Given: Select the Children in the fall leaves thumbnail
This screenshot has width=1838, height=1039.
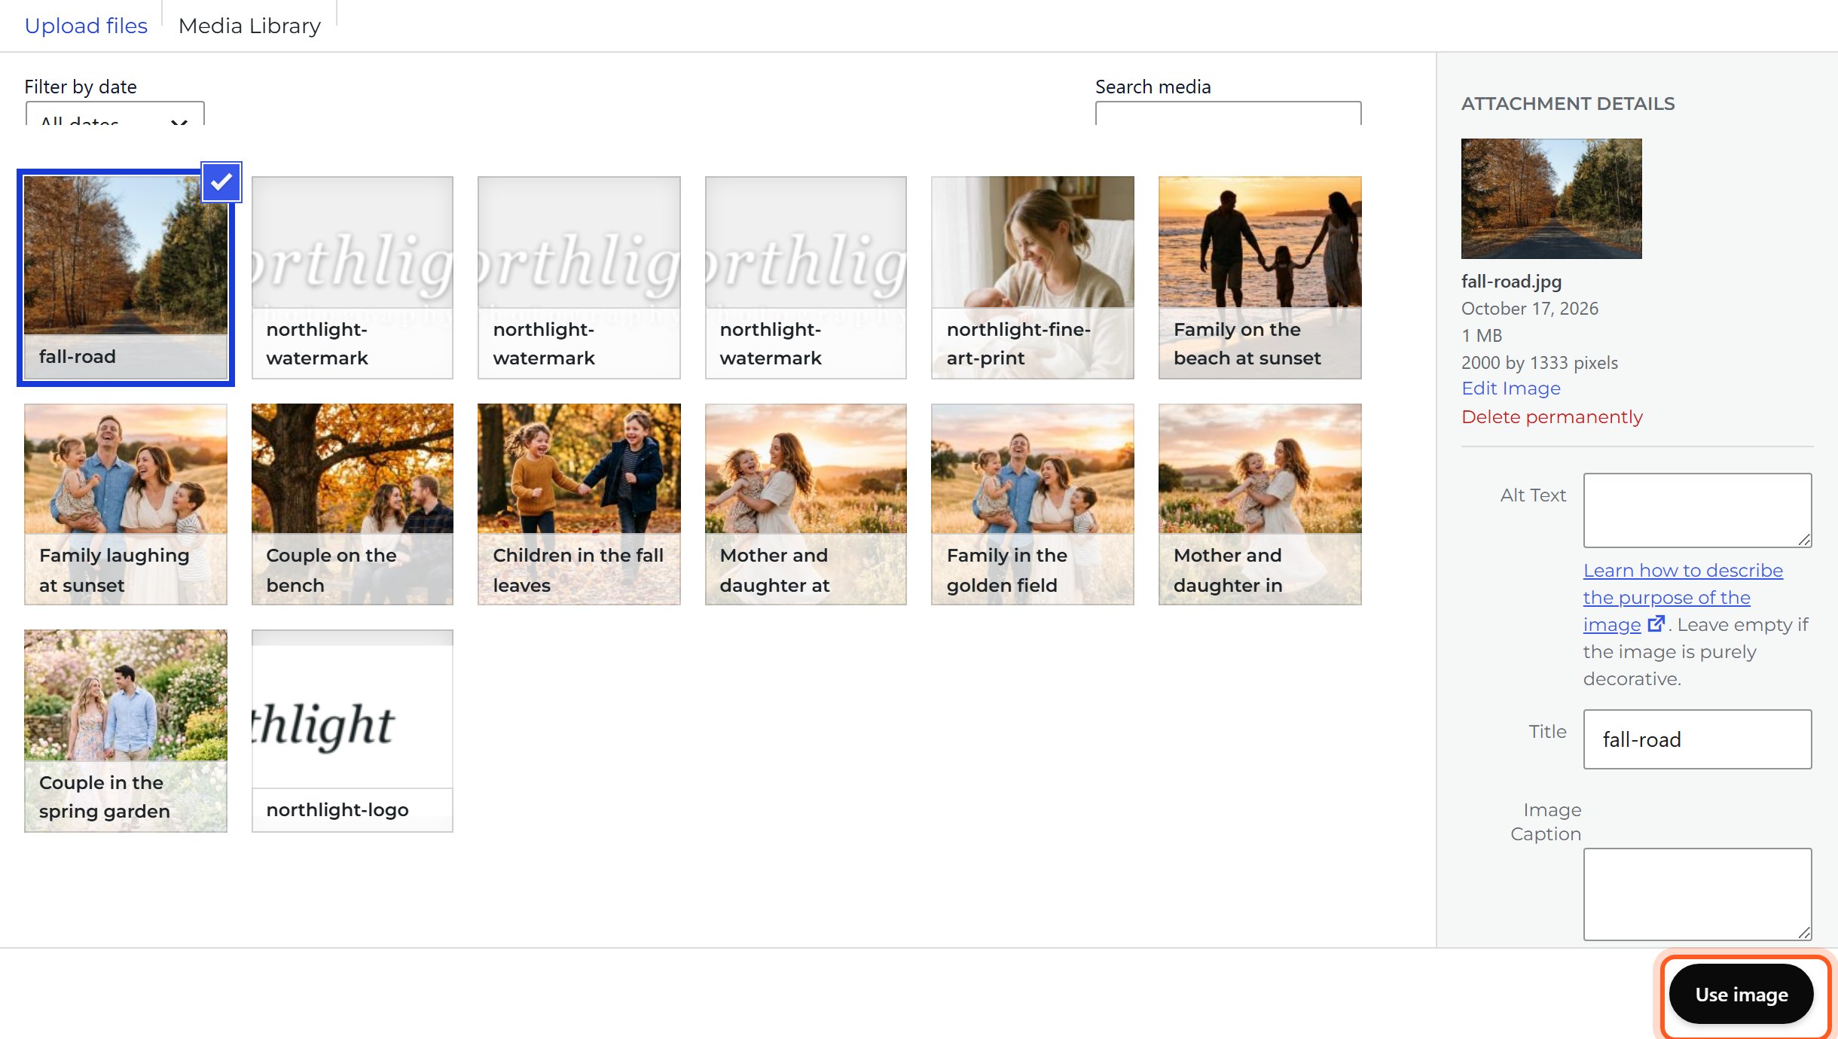Looking at the screenshot, I should click(579, 504).
